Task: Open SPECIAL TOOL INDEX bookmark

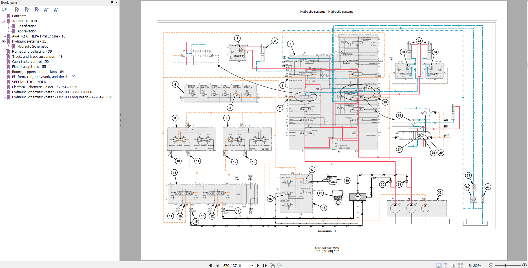Action: coord(29,82)
